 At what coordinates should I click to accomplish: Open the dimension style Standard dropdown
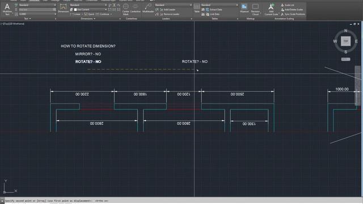tap(88, 5)
